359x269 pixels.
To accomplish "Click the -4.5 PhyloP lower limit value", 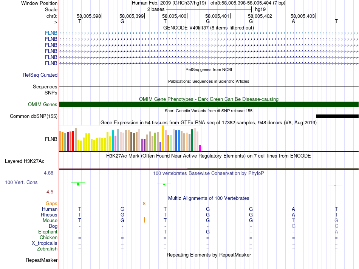I will [49, 192].
